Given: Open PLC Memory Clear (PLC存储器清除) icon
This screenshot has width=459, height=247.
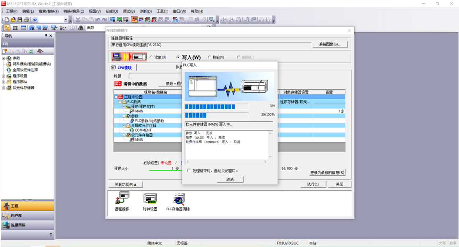Looking at the screenshot, I should tap(178, 199).
